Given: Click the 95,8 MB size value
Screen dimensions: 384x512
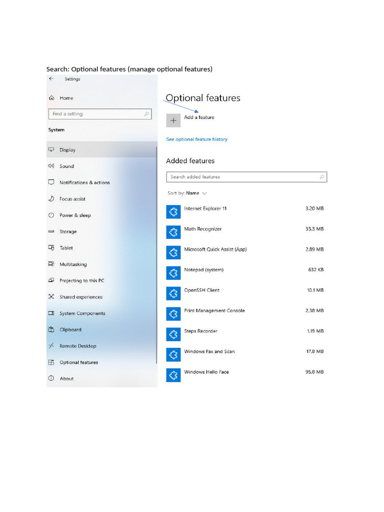Looking at the screenshot, I should (x=314, y=371).
